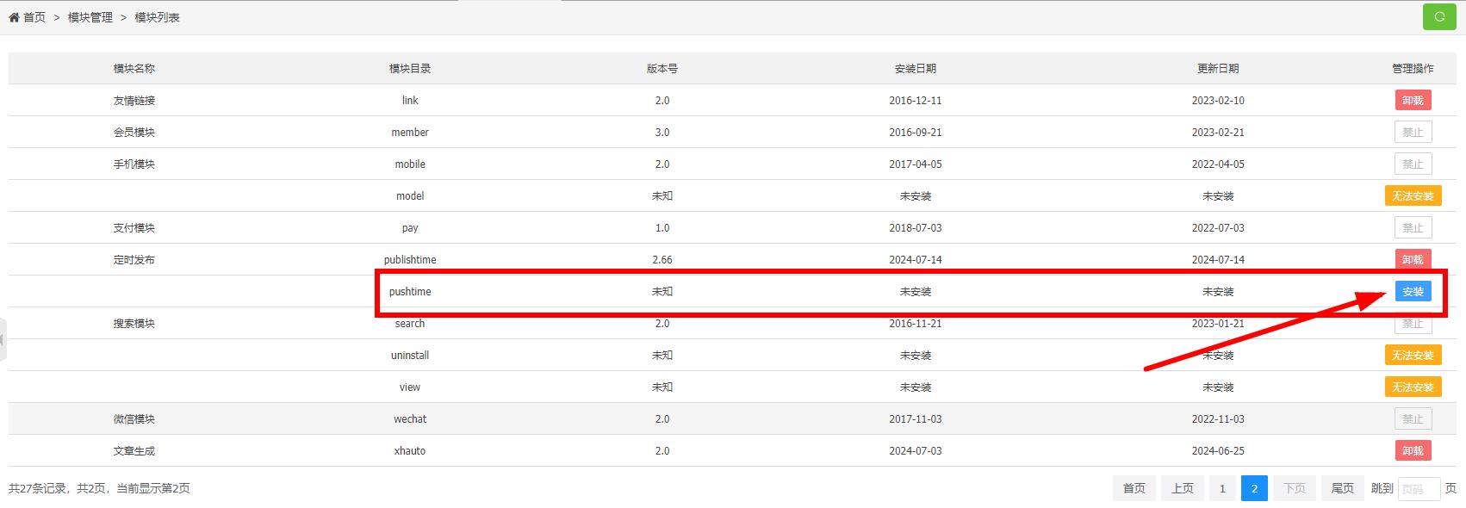Click 禁止 for the pay module
The image size is (1466, 508).
click(x=1413, y=228)
